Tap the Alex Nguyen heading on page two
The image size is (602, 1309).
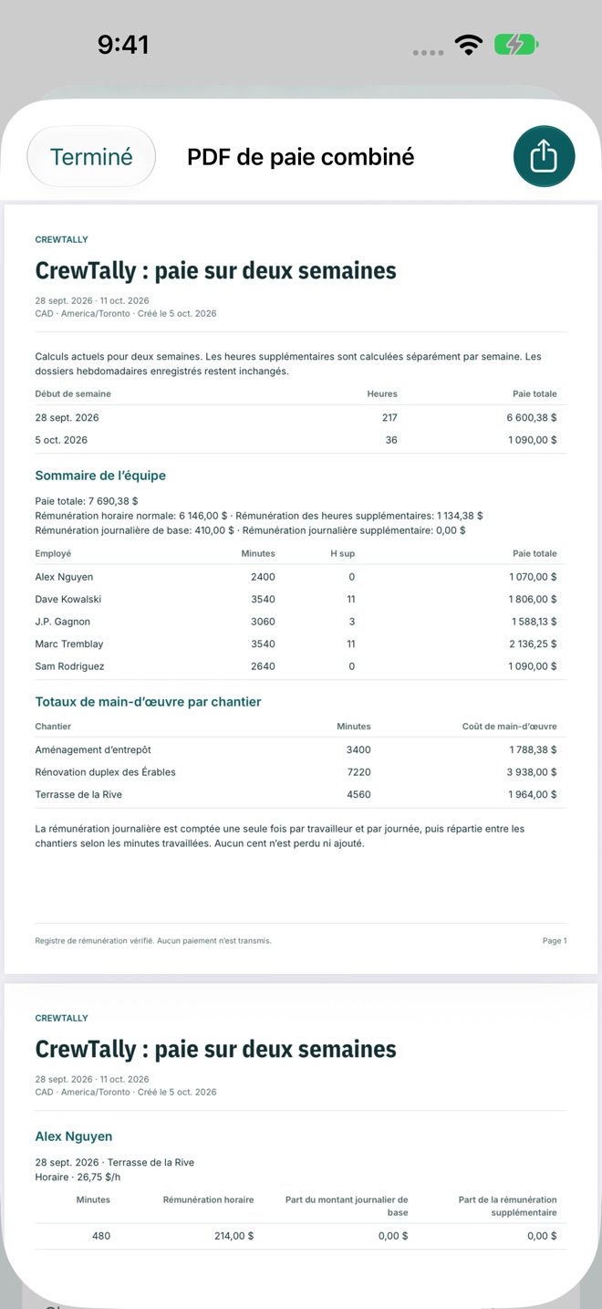click(74, 1136)
